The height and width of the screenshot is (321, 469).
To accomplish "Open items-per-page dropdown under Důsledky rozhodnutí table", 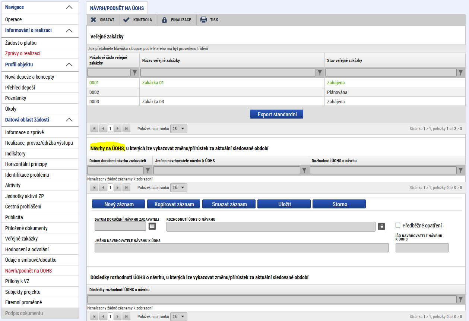I will click(x=179, y=317).
